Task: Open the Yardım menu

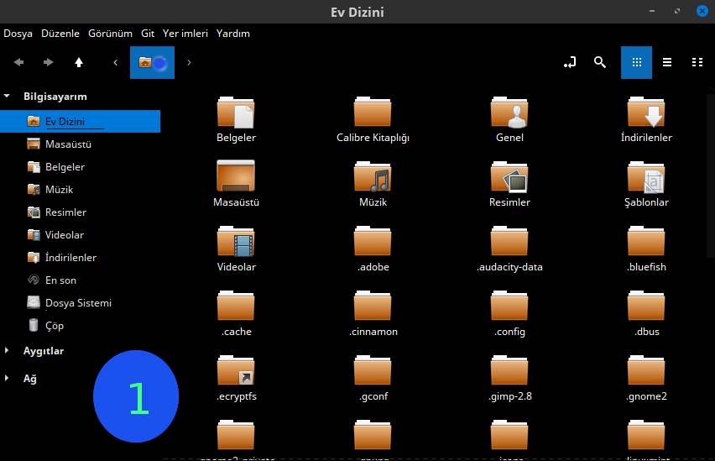Action: [x=233, y=34]
